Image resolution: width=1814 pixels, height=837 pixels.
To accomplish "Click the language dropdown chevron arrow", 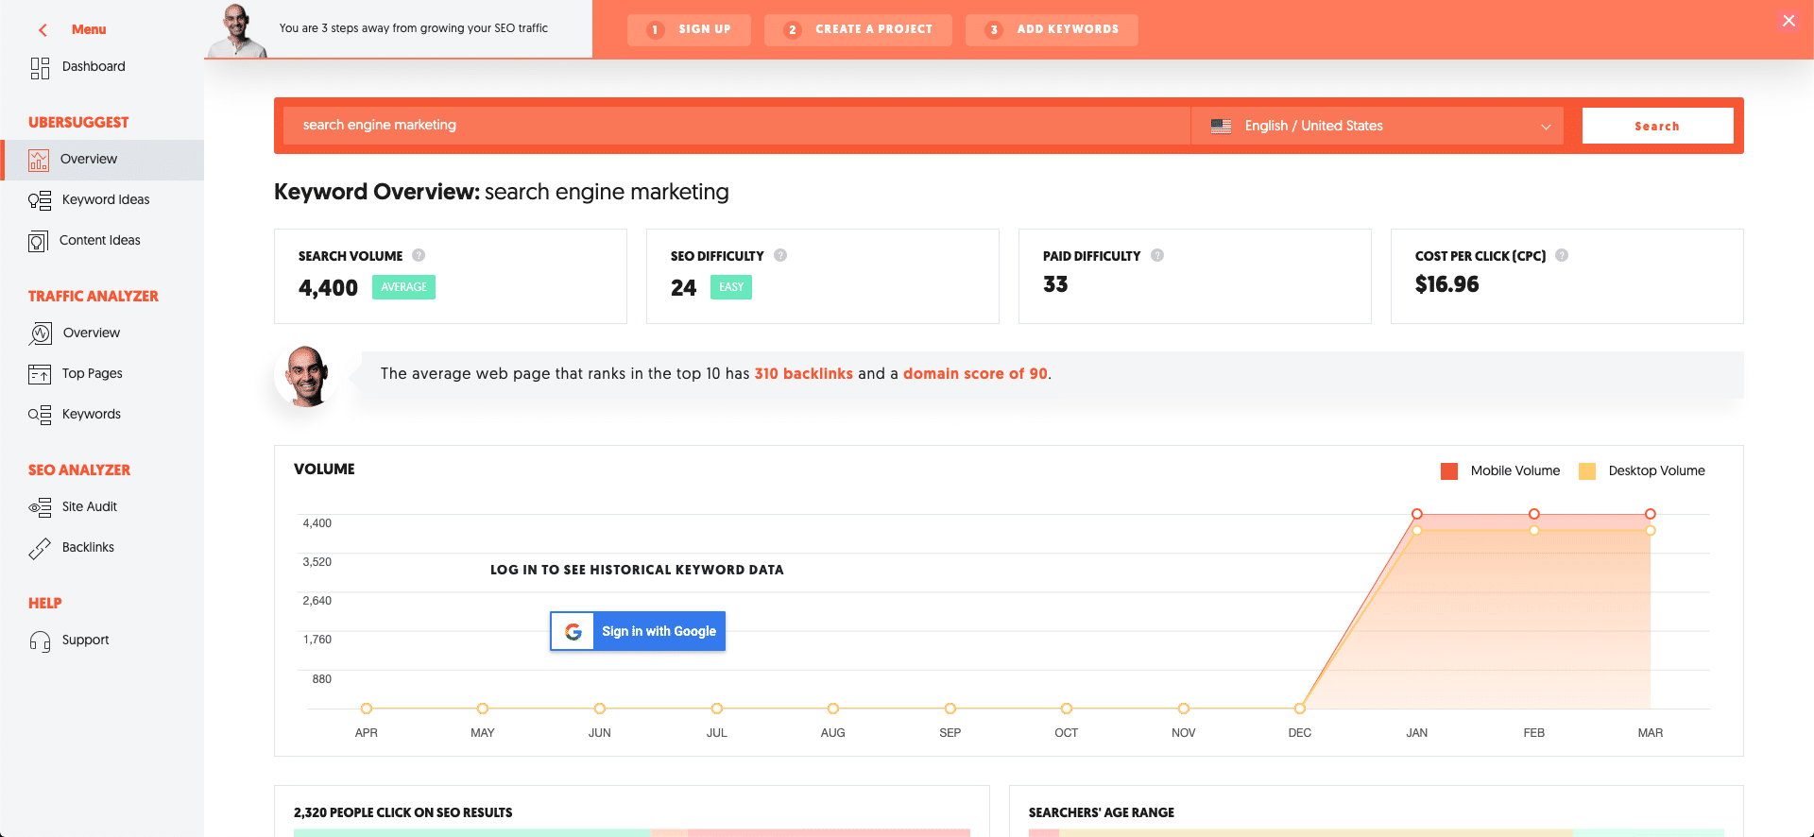I will (1546, 127).
